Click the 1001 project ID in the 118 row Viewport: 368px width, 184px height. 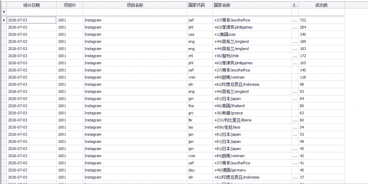click(x=69, y=77)
